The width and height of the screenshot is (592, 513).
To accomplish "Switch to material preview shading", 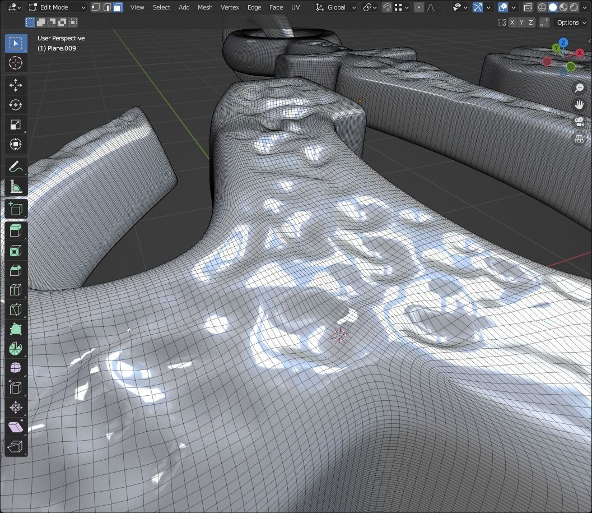I will coord(563,7).
